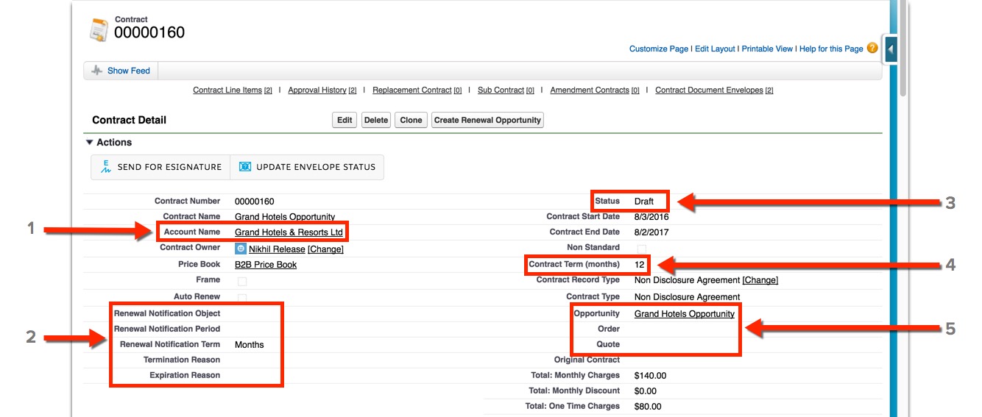Click the Show Feed pulse icon
Screen dimensions: 982x417
click(x=96, y=71)
